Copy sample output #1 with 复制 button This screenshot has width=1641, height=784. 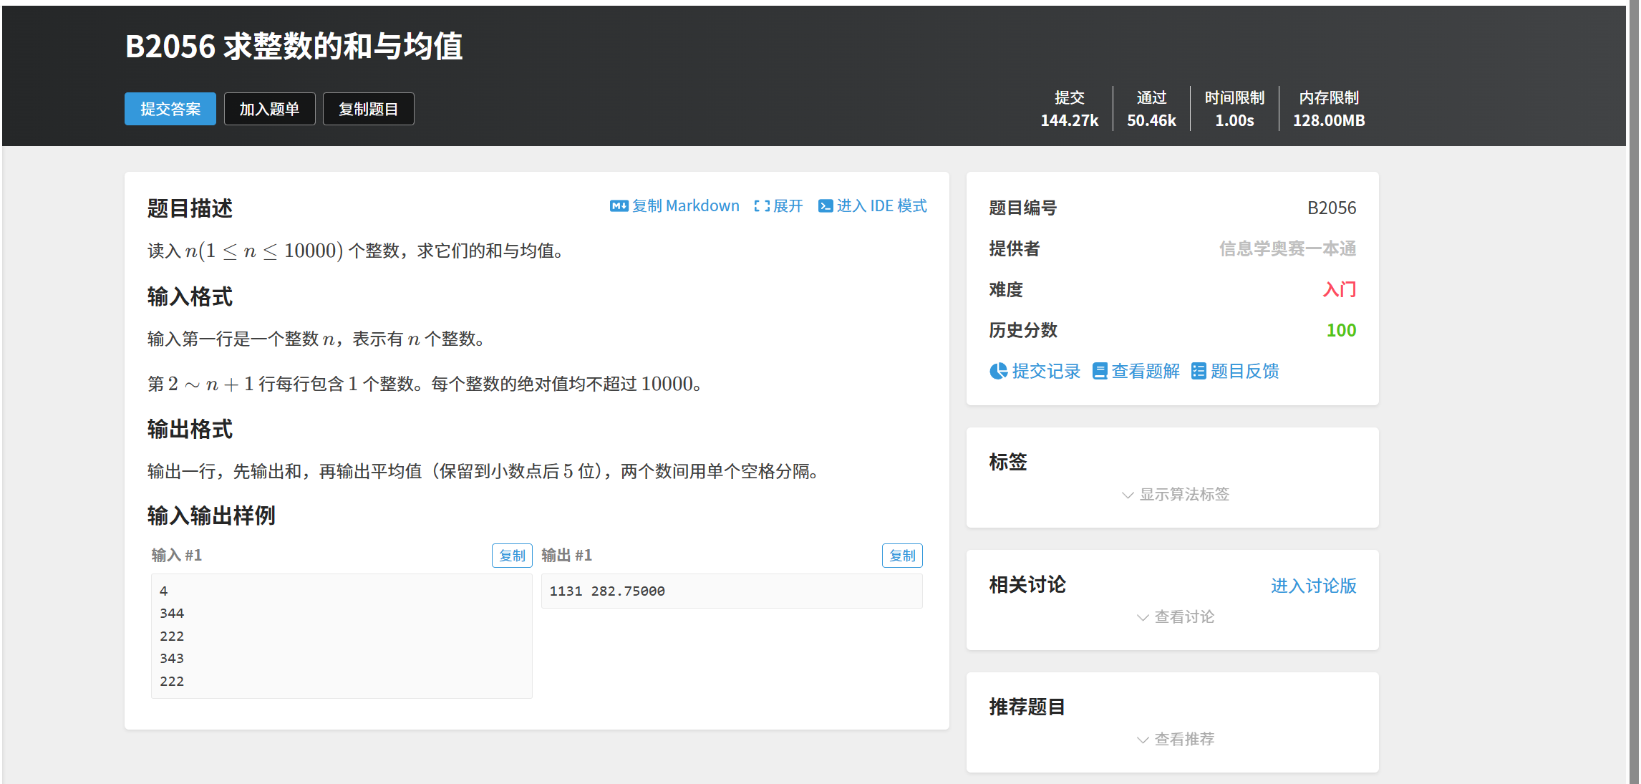click(901, 556)
